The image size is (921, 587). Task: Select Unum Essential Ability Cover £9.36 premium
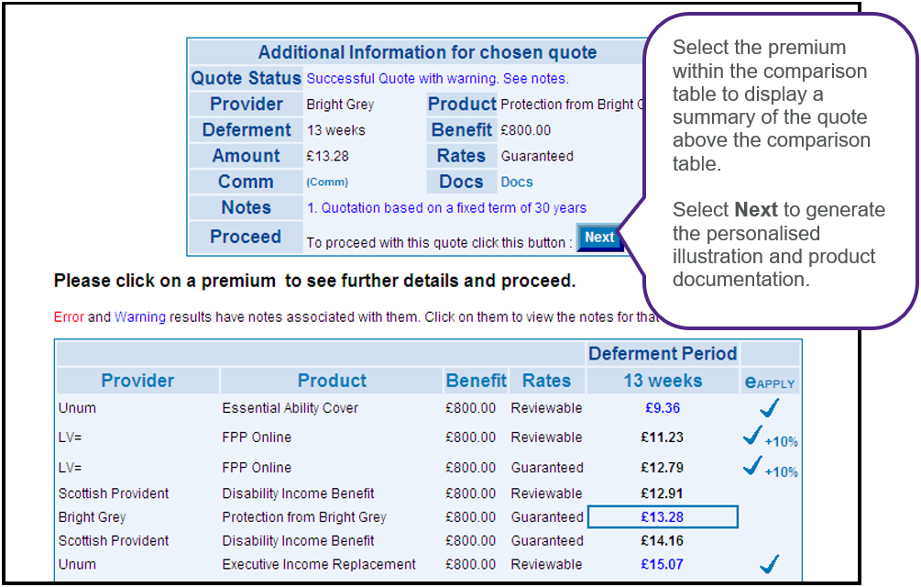coord(663,408)
